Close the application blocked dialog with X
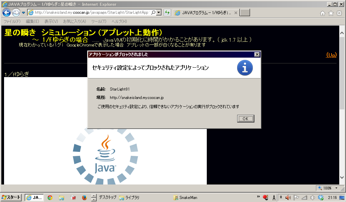Image resolution: width=346 pixels, height=202 pixels. pos(257,54)
